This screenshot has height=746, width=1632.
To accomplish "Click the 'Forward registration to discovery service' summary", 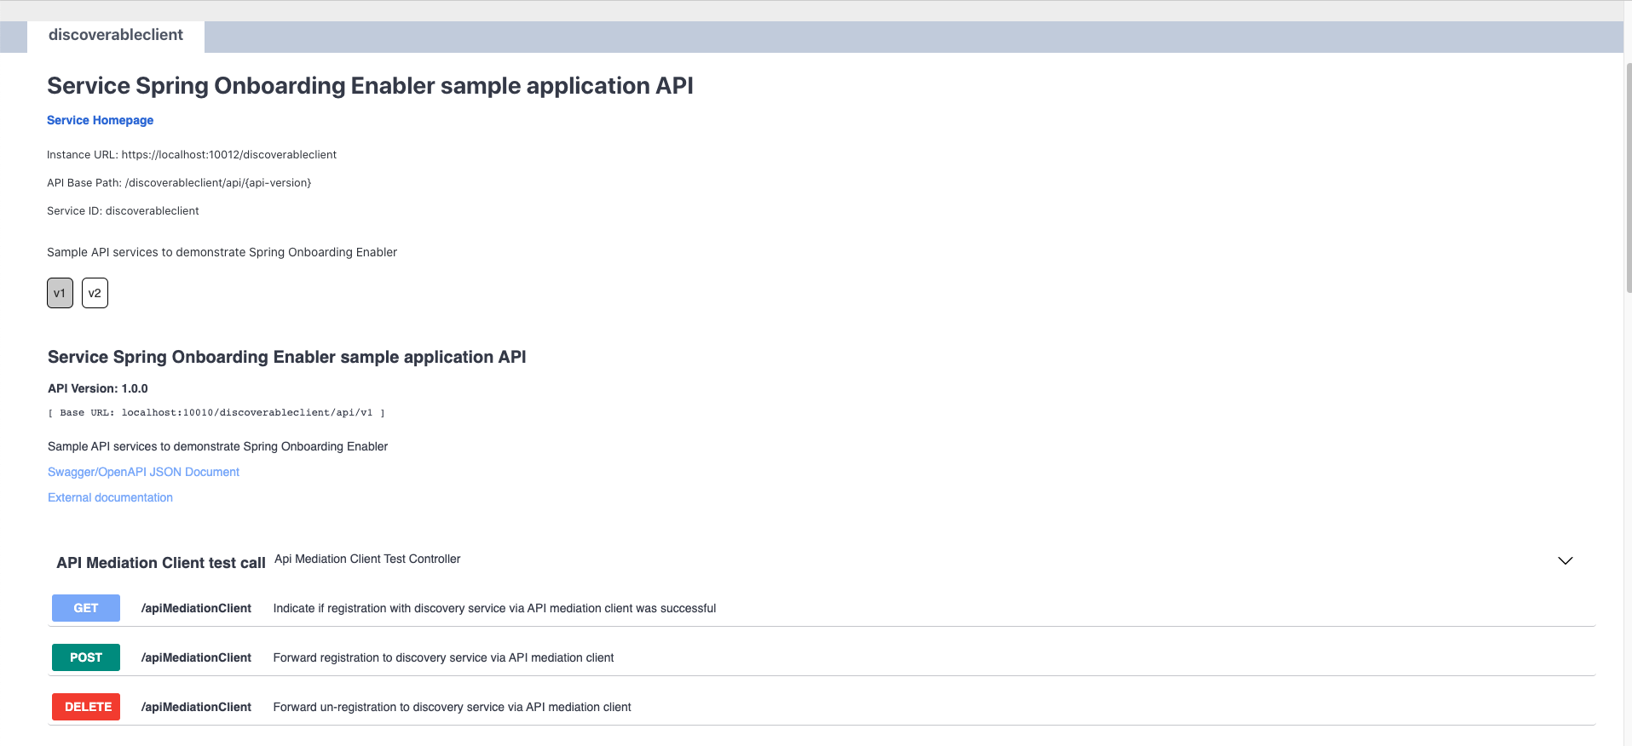I will point(443,657).
